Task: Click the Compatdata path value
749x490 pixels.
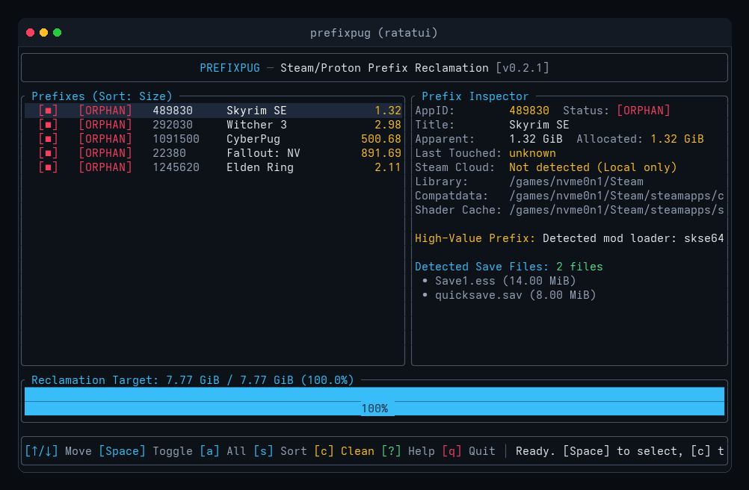Action: (616, 196)
